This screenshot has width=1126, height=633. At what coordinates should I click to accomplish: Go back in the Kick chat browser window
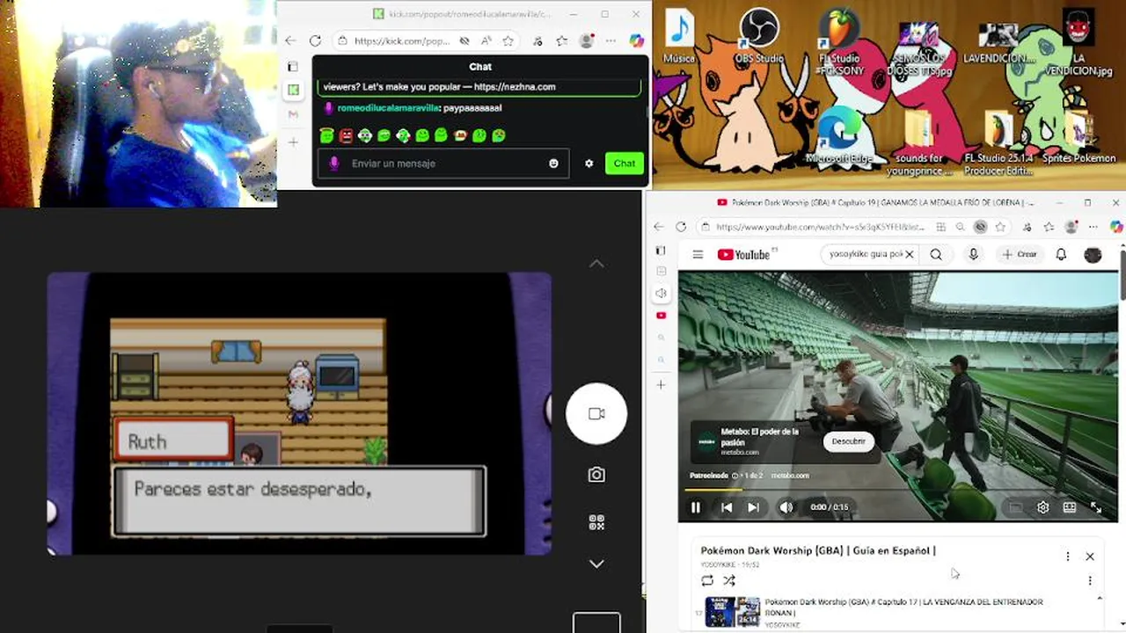[290, 40]
